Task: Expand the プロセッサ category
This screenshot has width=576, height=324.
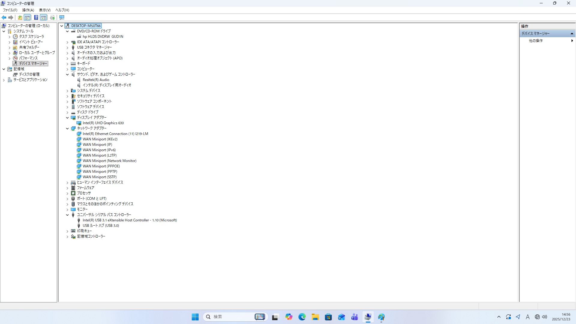Action: tap(67, 193)
